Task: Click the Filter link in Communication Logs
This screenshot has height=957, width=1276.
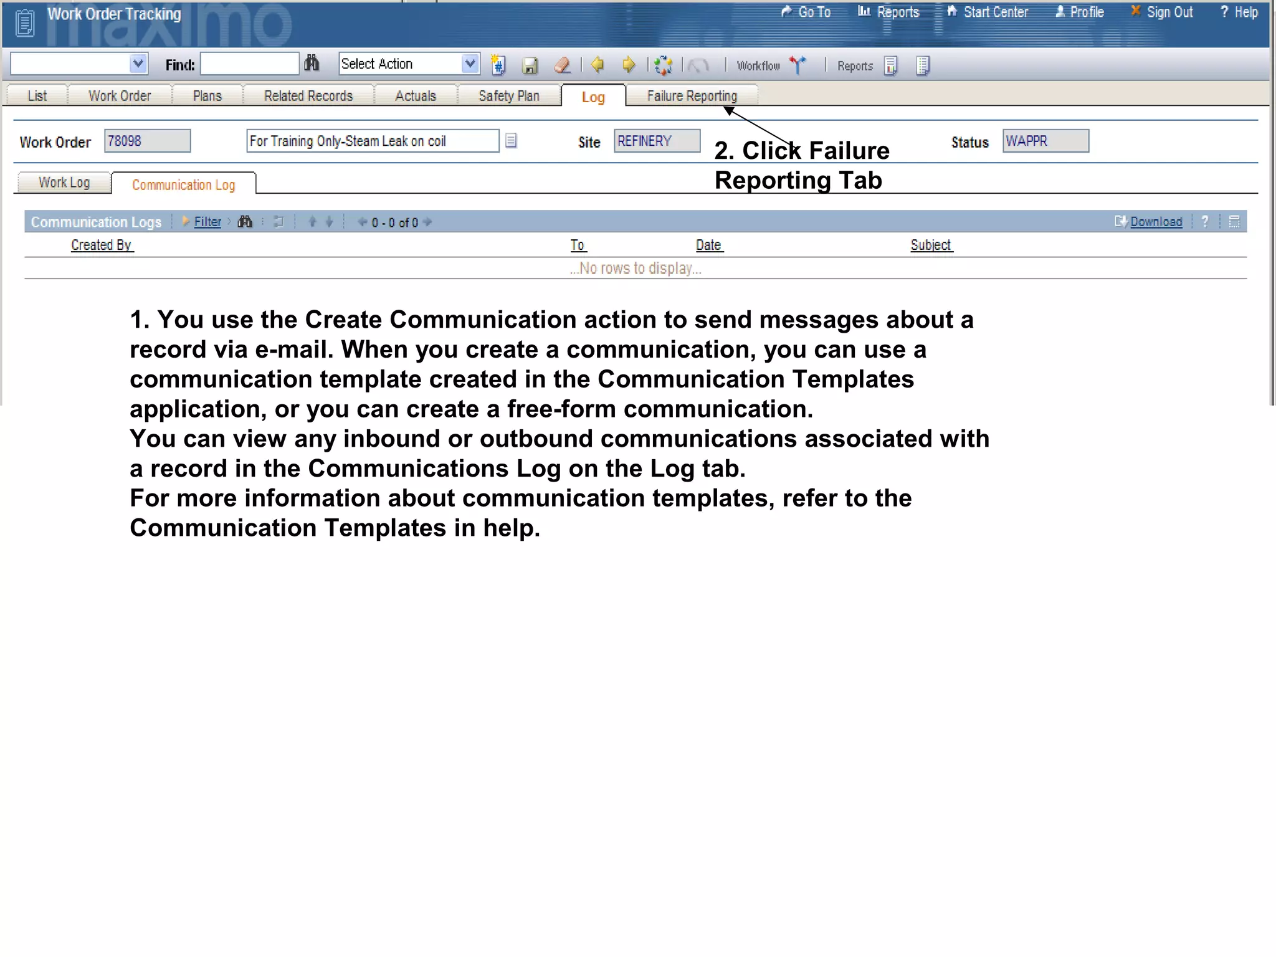Action: pos(207,222)
